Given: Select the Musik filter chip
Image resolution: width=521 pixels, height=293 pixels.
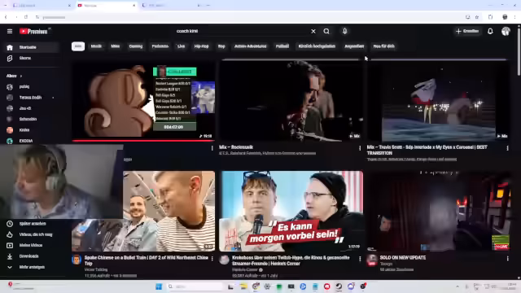Looking at the screenshot, I should pos(96,46).
